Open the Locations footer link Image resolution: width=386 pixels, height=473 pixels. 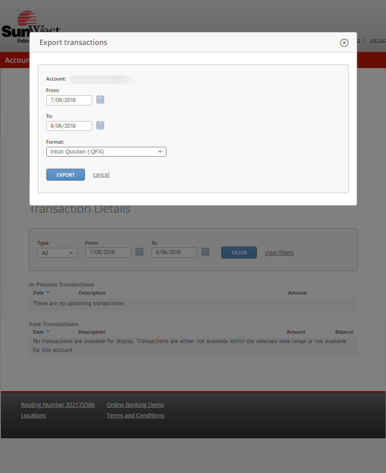(x=33, y=416)
